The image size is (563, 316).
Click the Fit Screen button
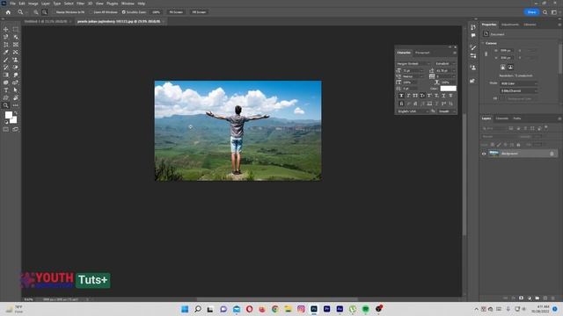click(x=176, y=12)
